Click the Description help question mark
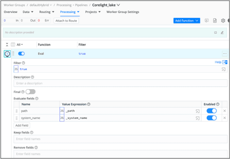Screen dimensions: 230x159 [32, 77]
